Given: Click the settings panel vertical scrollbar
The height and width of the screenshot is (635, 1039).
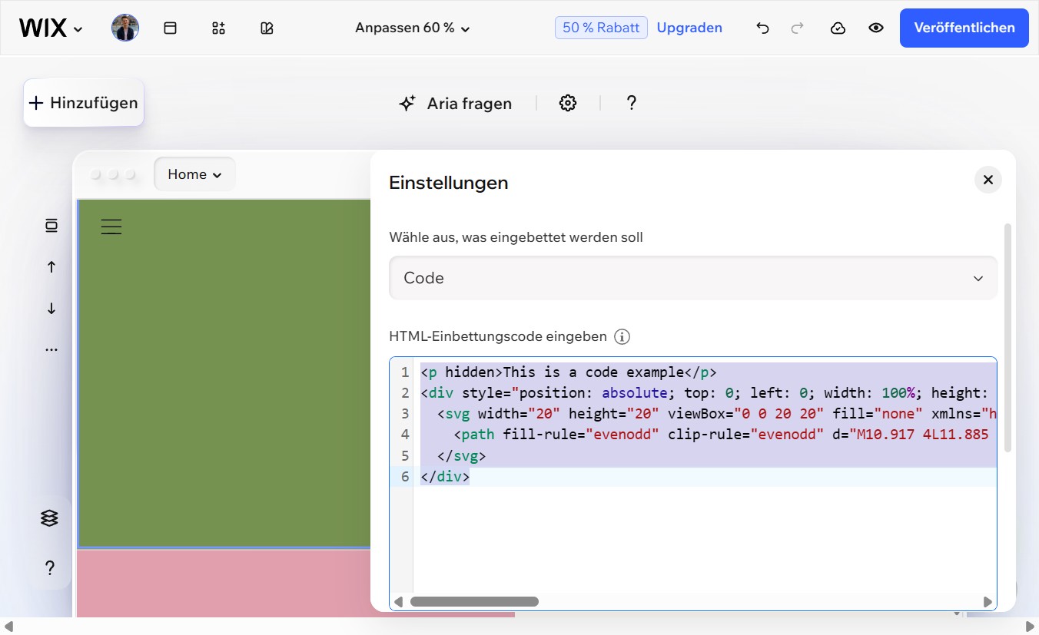Looking at the screenshot, I should click(1008, 338).
